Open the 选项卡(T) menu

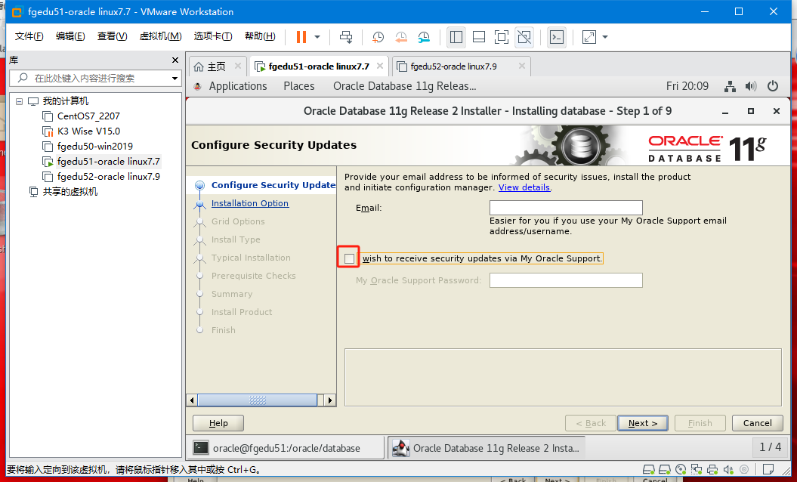(x=213, y=36)
